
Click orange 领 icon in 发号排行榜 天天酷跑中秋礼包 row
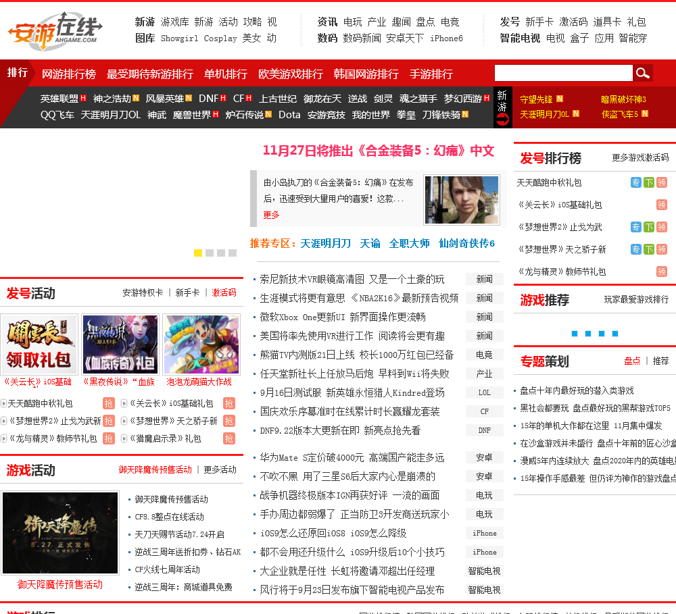662,182
